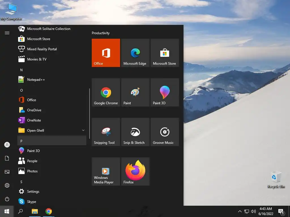Jump to letter N section header
Screen dimensions: 290x217
click(52, 70)
